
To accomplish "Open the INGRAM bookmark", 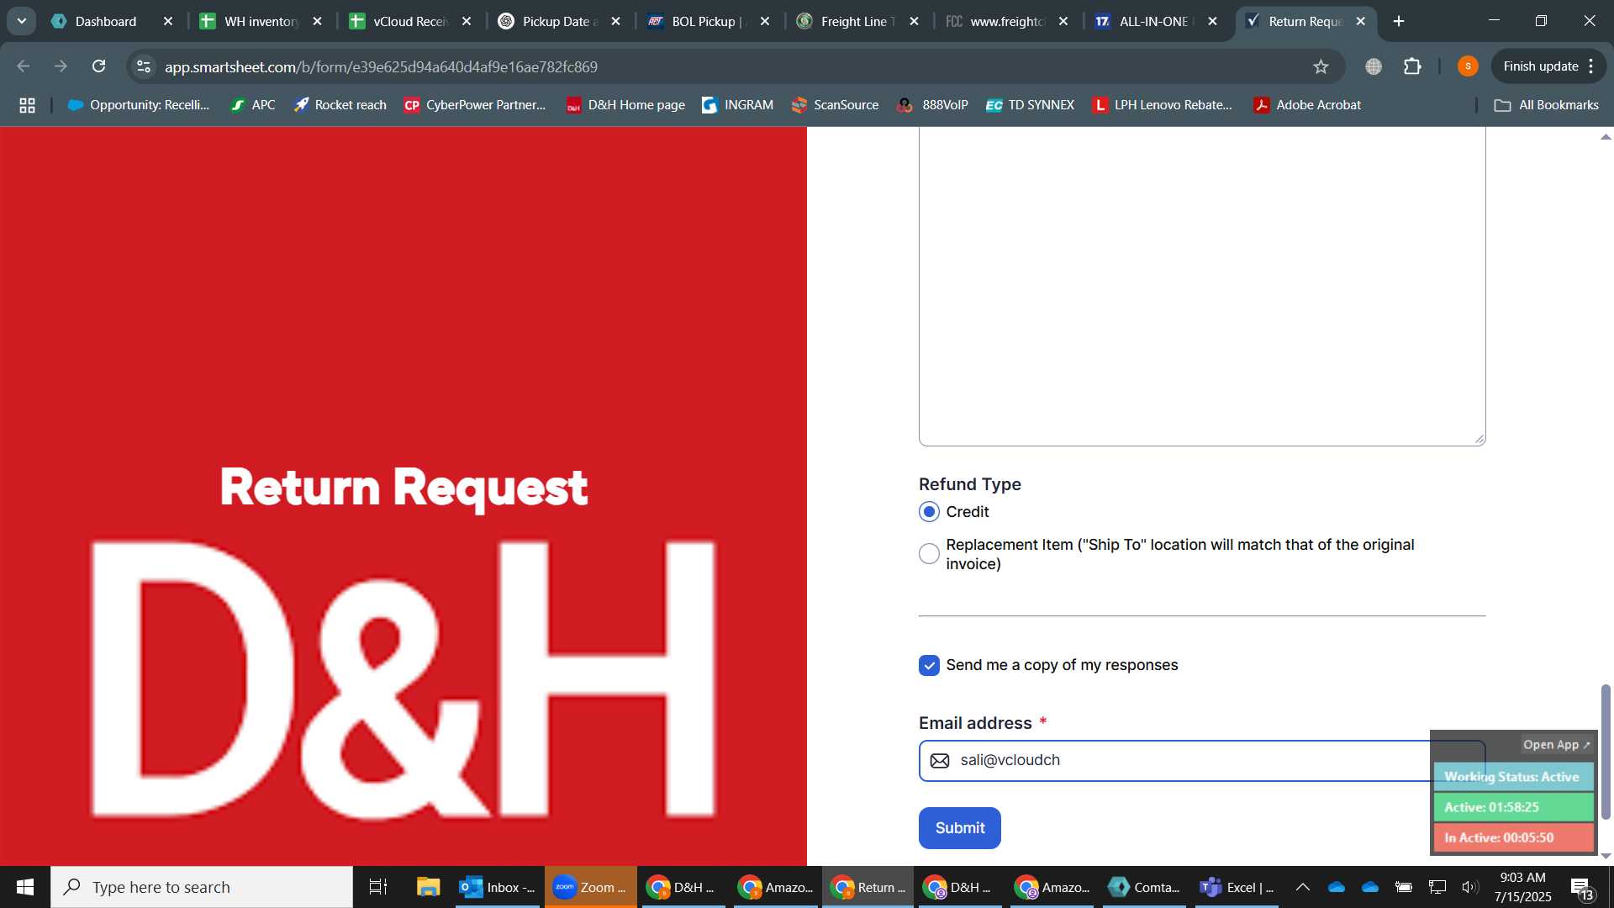I will (x=737, y=105).
